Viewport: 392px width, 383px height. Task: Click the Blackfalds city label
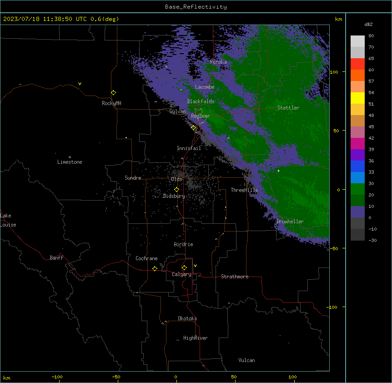(x=201, y=101)
